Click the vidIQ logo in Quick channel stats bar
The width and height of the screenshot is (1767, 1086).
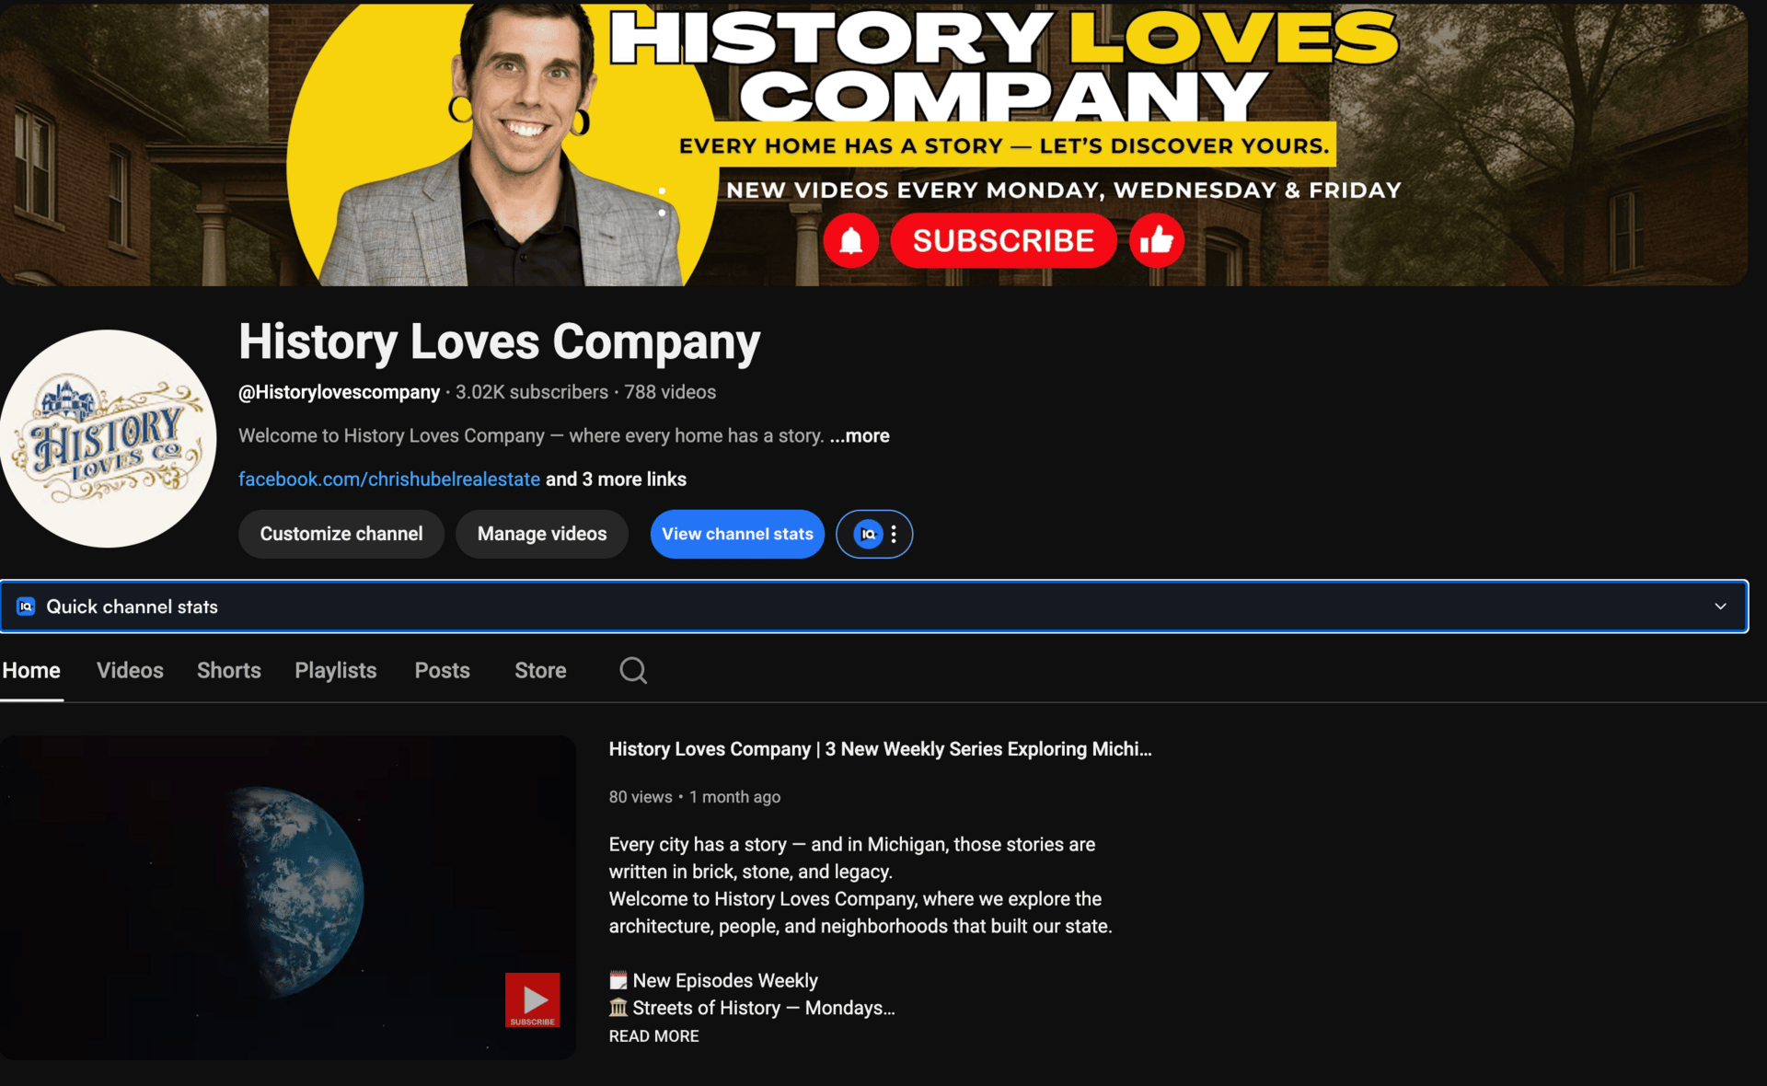coord(26,607)
